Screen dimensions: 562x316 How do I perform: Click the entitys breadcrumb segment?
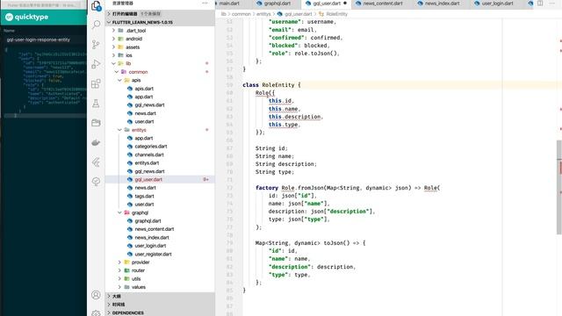[263, 14]
